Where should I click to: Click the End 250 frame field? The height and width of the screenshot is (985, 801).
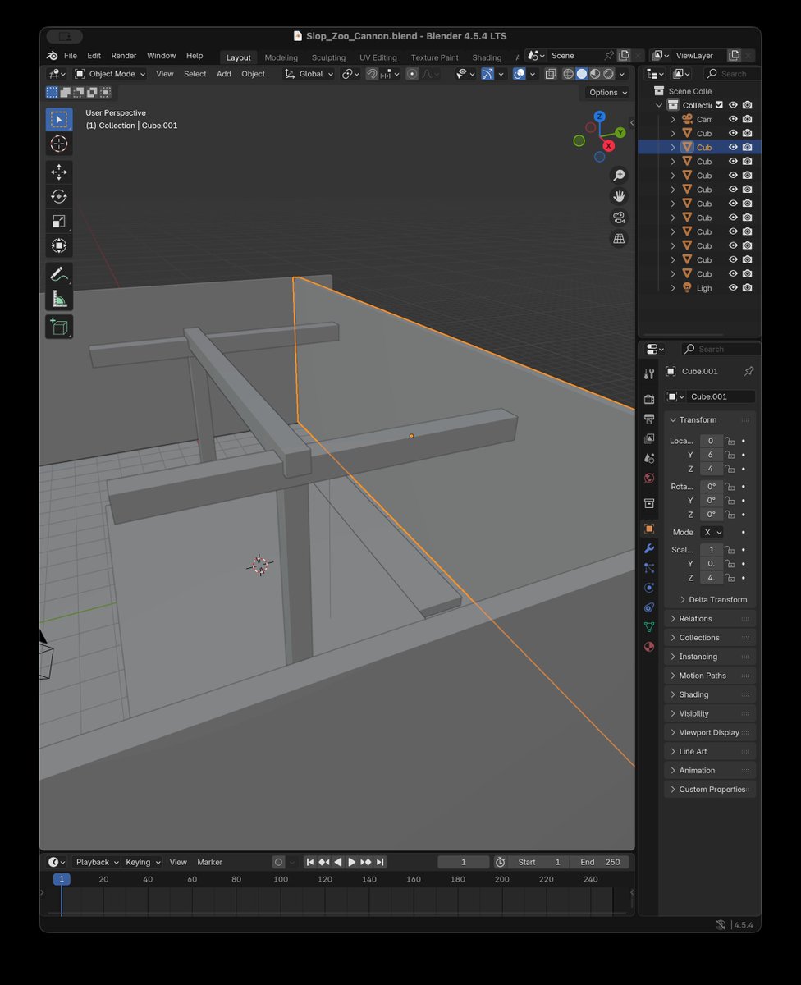[600, 862]
